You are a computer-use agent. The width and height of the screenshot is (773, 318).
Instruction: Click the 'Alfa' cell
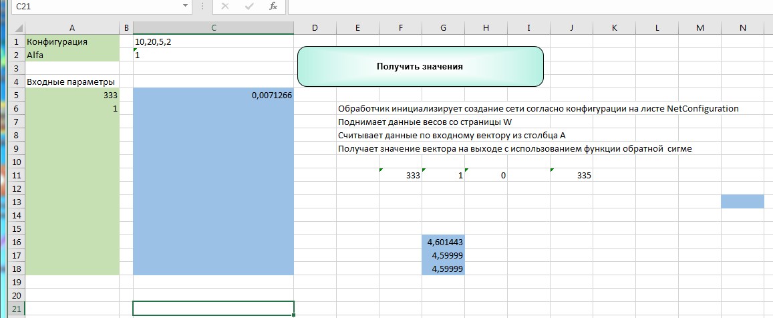click(x=72, y=55)
